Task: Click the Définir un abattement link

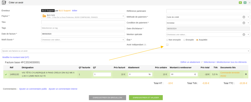Action: pyautogui.click(x=190, y=62)
